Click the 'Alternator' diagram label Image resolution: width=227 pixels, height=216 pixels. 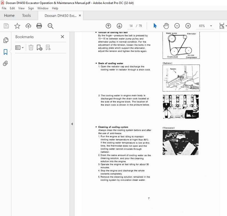(x=191, y=34)
